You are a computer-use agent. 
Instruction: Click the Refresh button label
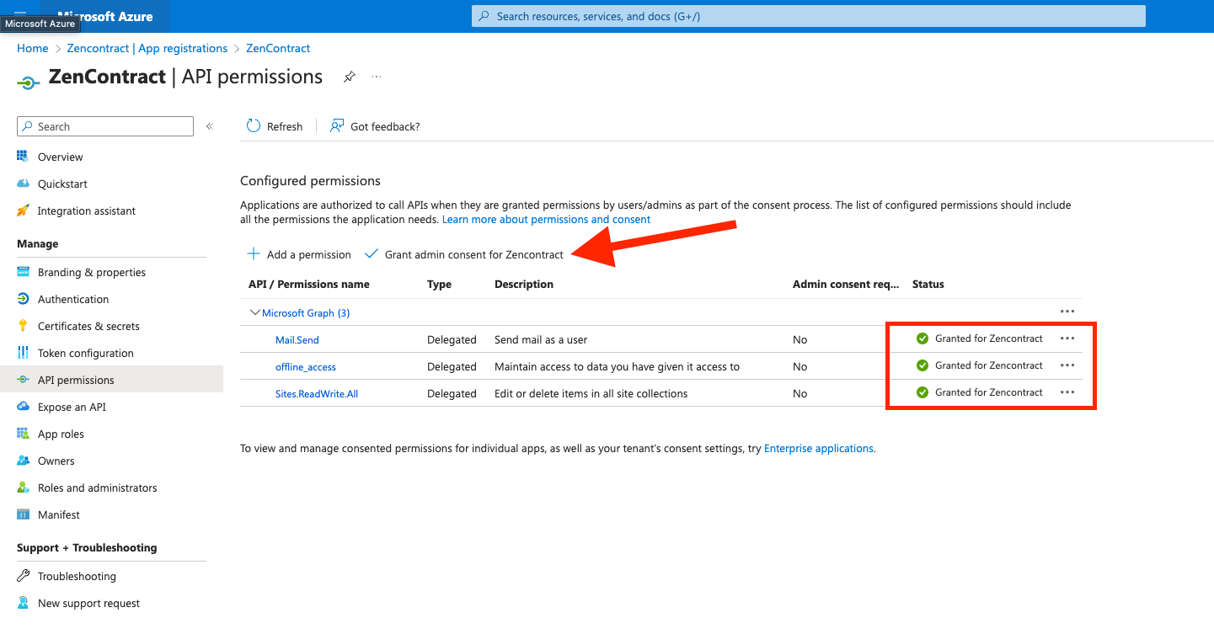[x=285, y=126]
